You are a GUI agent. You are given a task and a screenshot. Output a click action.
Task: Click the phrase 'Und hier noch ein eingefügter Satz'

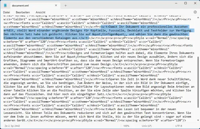pyautogui.click(x=76, y=94)
